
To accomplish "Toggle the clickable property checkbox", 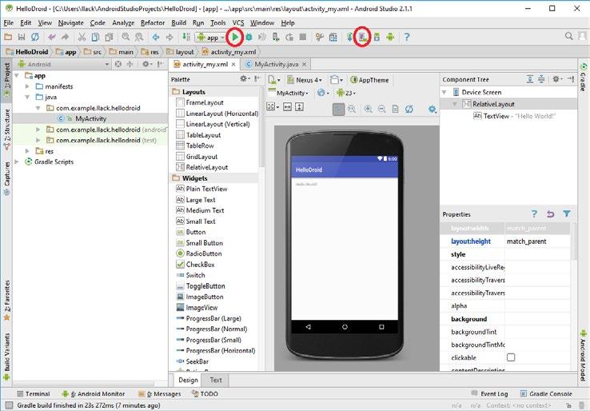I will (x=511, y=357).
